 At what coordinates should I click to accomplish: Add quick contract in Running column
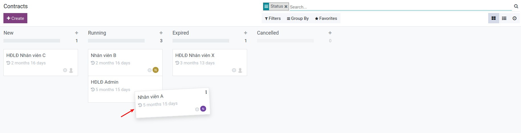pos(161,33)
